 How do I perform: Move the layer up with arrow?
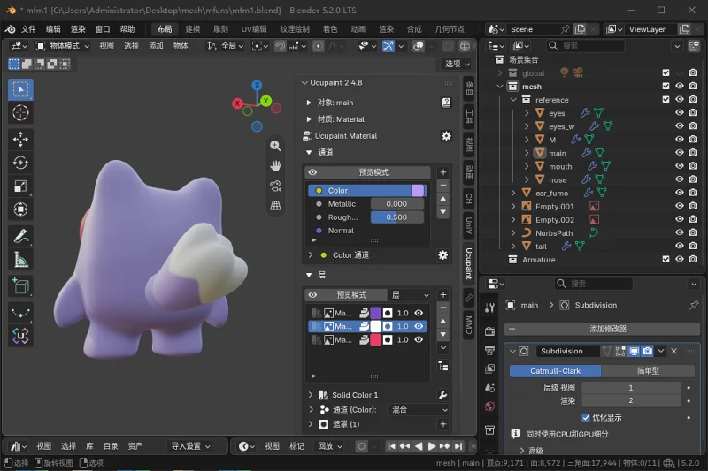pos(443,322)
